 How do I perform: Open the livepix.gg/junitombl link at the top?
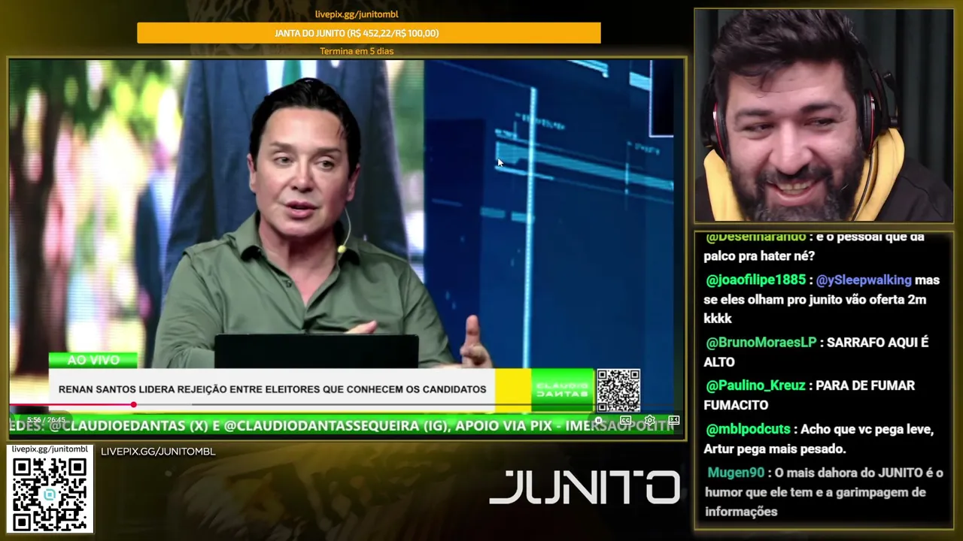(357, 14)
